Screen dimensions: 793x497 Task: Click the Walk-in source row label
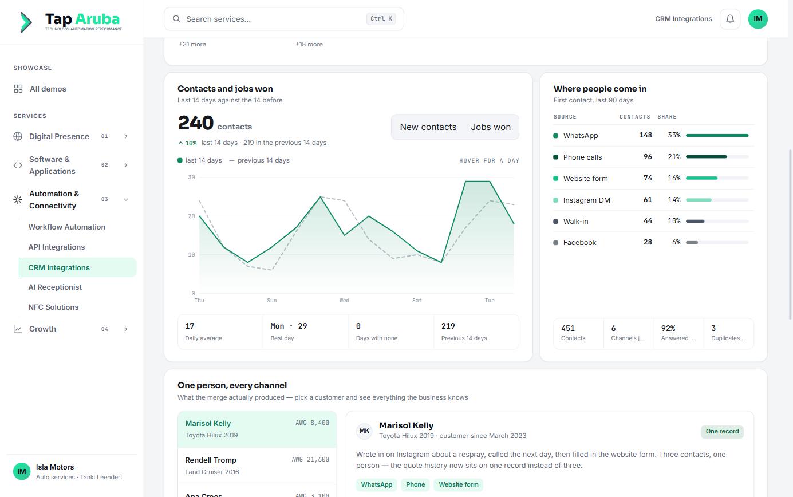click(x=575, y=221)
